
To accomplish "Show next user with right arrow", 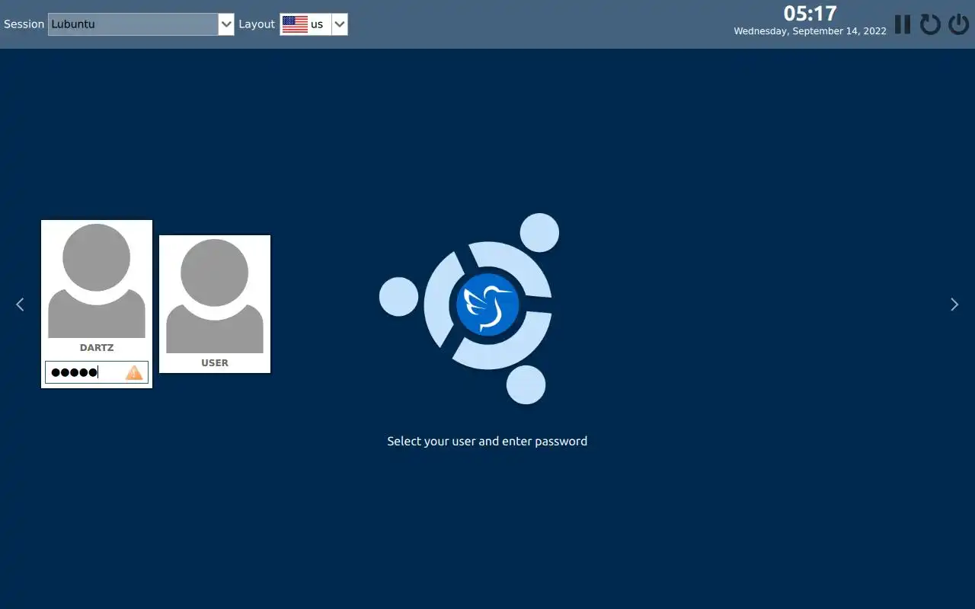I will 954,304.
